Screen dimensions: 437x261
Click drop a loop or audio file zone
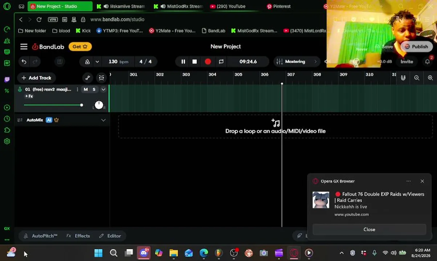[275, 127]
